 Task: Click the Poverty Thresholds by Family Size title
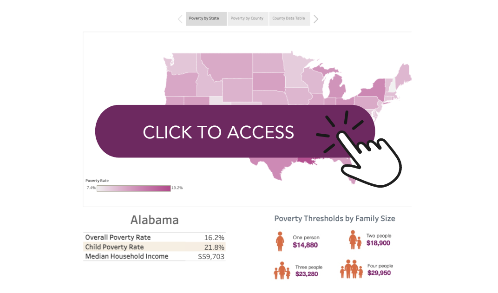point(334,218)
